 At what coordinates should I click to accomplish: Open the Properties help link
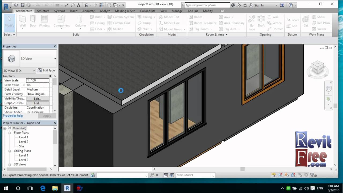click(x=13, y=116)
